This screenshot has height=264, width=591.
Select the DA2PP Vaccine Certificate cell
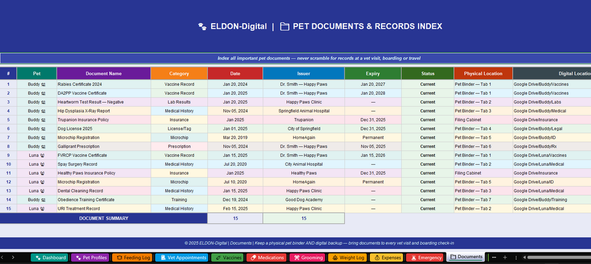tap(104, 93)
